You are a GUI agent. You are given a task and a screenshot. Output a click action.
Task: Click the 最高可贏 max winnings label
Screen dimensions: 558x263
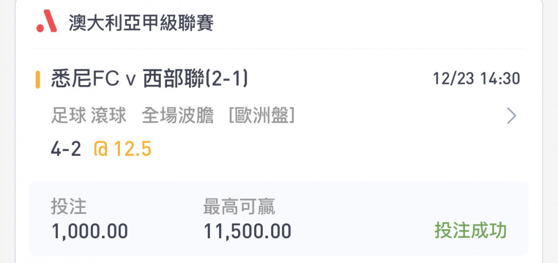click(x=239, y=206)
